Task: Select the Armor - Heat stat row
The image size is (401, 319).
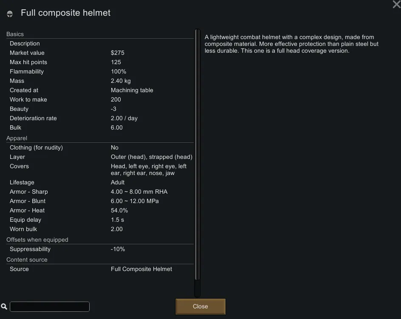Action: [100, 211]
